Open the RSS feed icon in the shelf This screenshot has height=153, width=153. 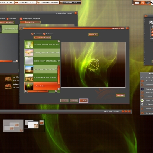pos(143,3)
